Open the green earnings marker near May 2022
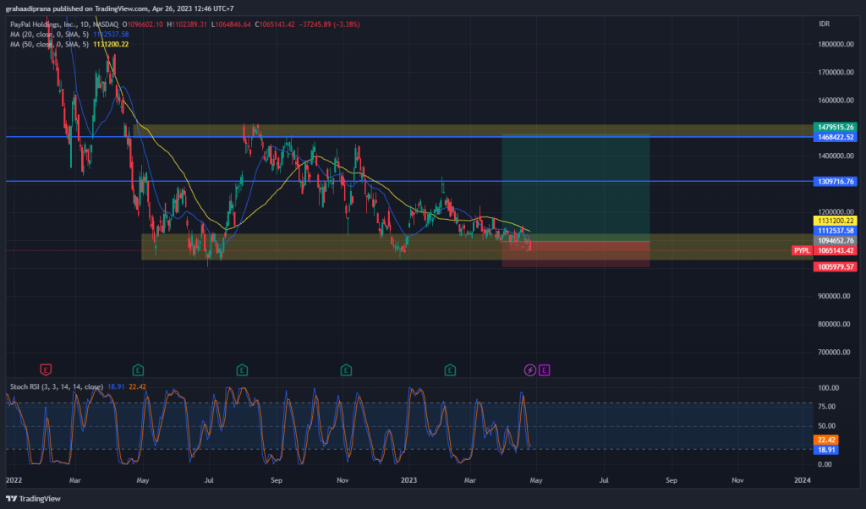 [x=138, y=369]
